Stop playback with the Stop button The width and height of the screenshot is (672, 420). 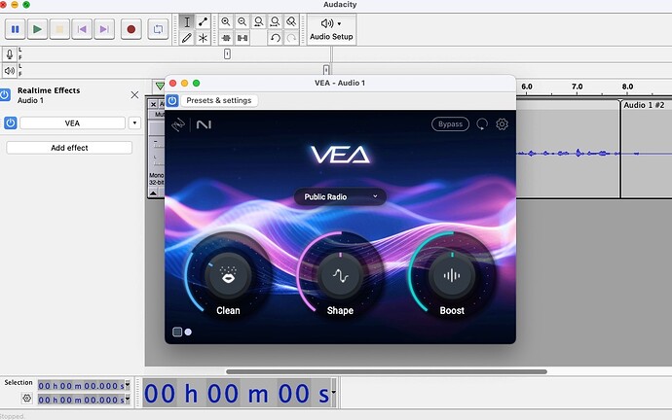pyautogui.click(x=59, y=29)
